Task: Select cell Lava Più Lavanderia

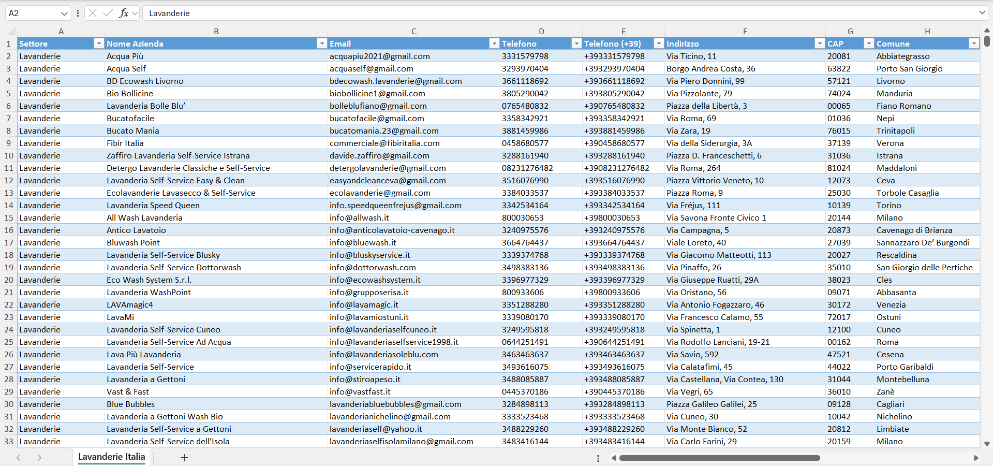Action: click(x=216, y=354)
